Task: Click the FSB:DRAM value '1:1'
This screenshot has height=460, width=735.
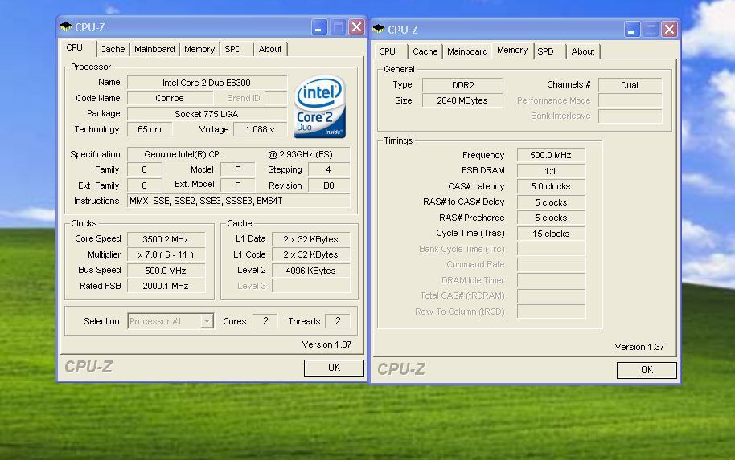Action: tap(551, 171)
